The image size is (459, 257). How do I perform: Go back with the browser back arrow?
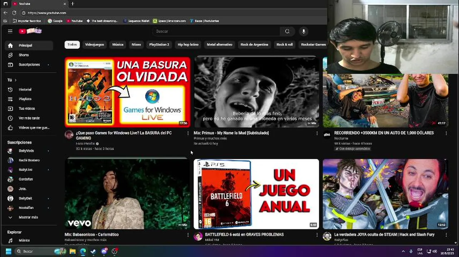click(5, 13)
